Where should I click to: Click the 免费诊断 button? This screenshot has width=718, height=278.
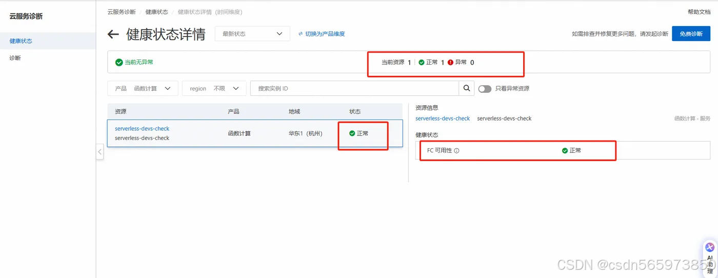(x=691, y=34)
